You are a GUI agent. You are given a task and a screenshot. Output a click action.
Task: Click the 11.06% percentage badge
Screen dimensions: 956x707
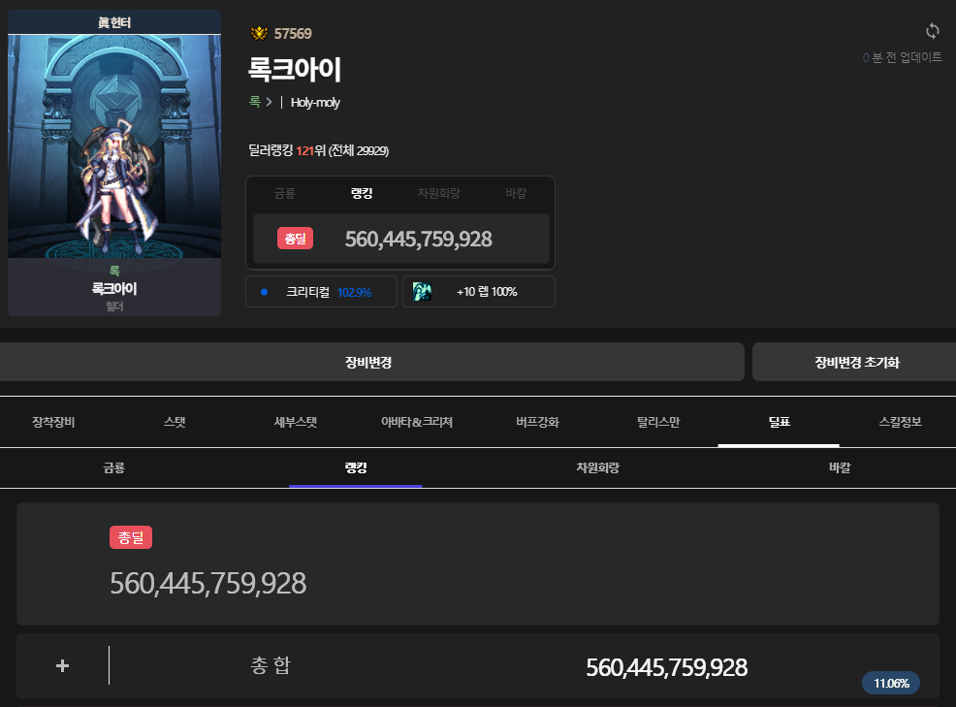coord(890,683)
